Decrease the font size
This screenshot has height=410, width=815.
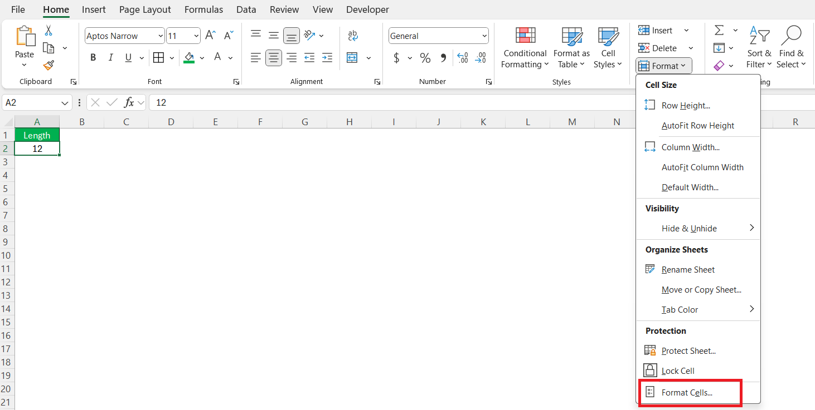[x=229, y=36]
